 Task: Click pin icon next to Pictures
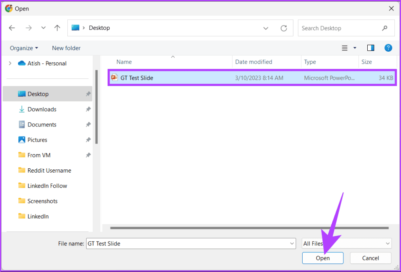(x=88, y=140)
